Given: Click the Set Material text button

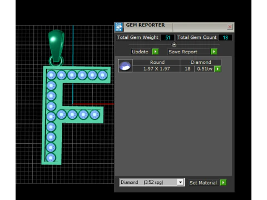Looking at the screenshot, I should (203, 183).
